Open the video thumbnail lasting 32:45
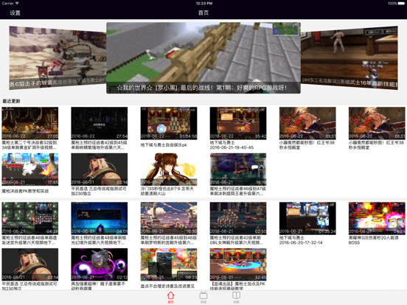This screenshot has width=407, height=305. pyautogui.click(x=238, y=264)
